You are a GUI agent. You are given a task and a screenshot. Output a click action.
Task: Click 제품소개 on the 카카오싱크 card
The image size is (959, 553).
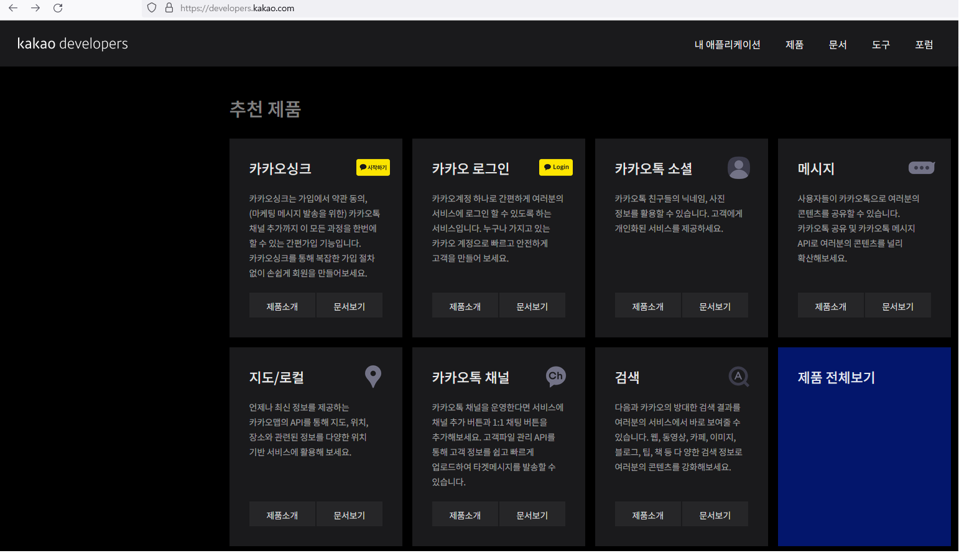tap(282, 306)
